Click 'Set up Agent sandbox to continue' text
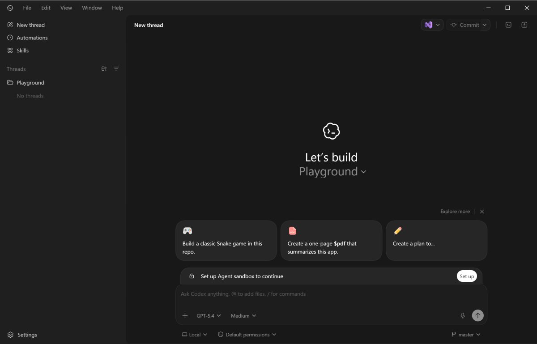 (x=242, y=276)
